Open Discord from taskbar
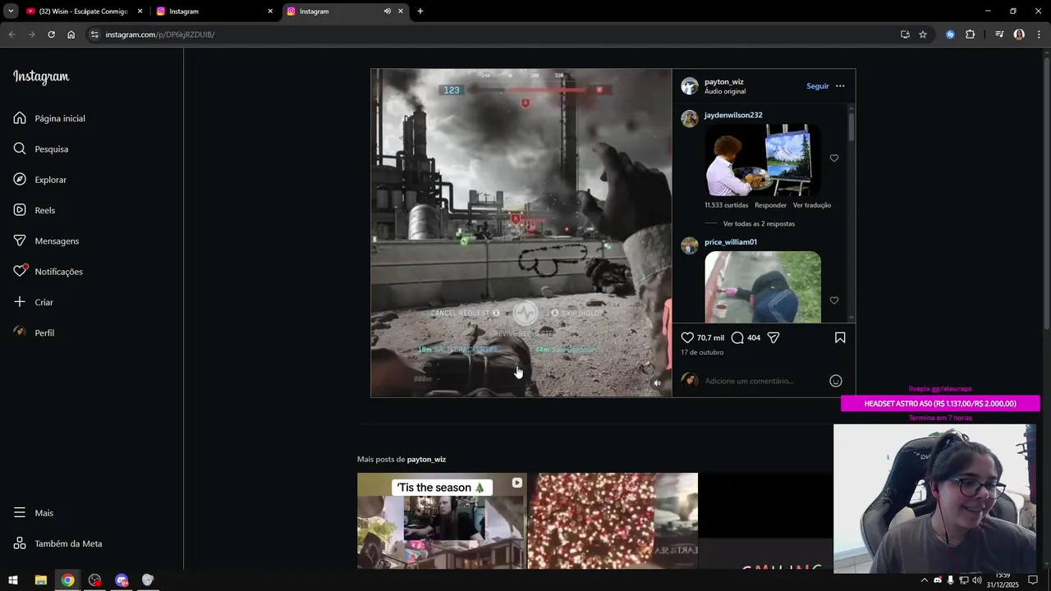The image size is (1051, 591). tap(122, 580)
